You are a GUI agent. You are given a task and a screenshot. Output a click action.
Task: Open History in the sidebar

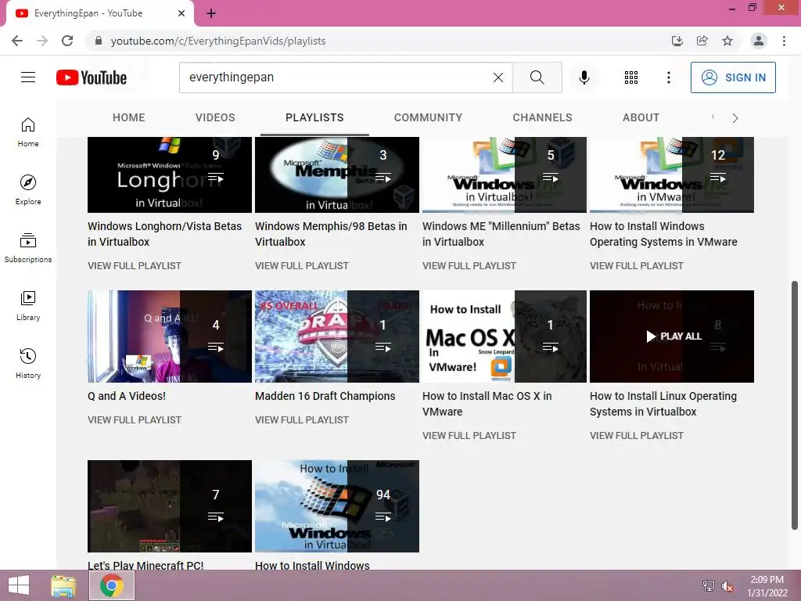28,363
